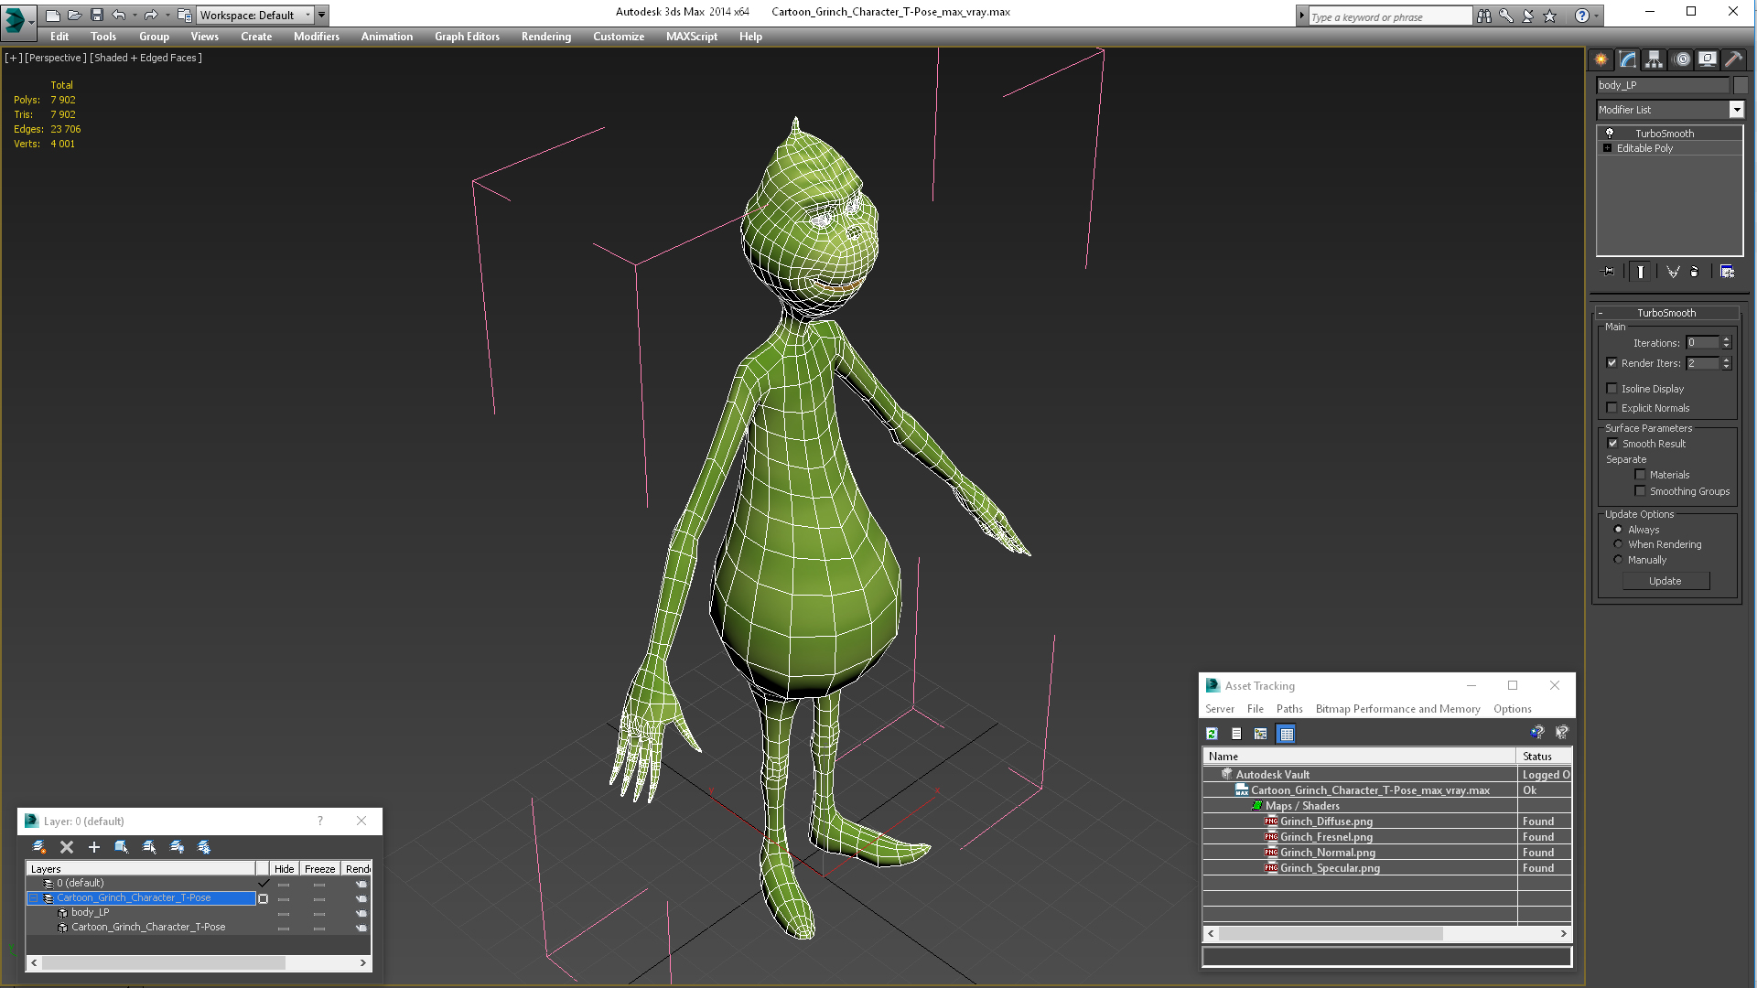Click Make Unique below the modifier stack
Image resolution: width=1757 pixels, height=988 pixels.
tap(1673, 272)
